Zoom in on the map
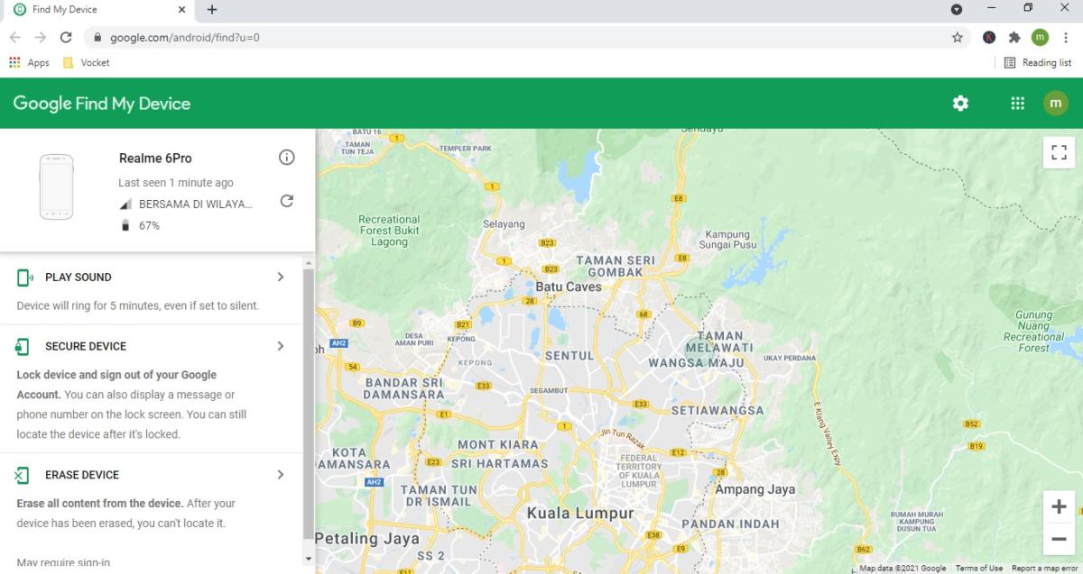This screenshot has height=574, width=1083. 1059,506
